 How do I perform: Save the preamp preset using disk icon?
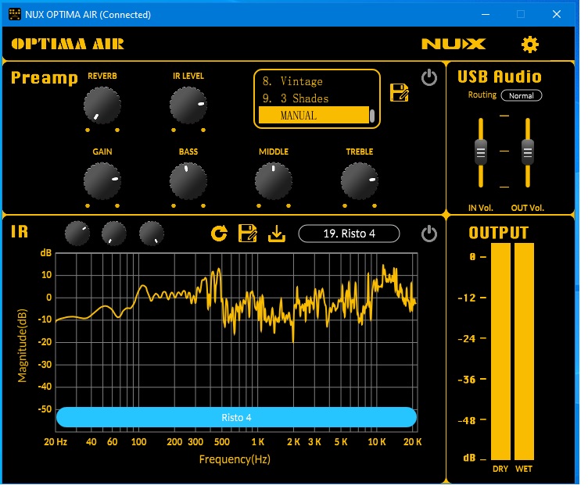tap(399, 92)
